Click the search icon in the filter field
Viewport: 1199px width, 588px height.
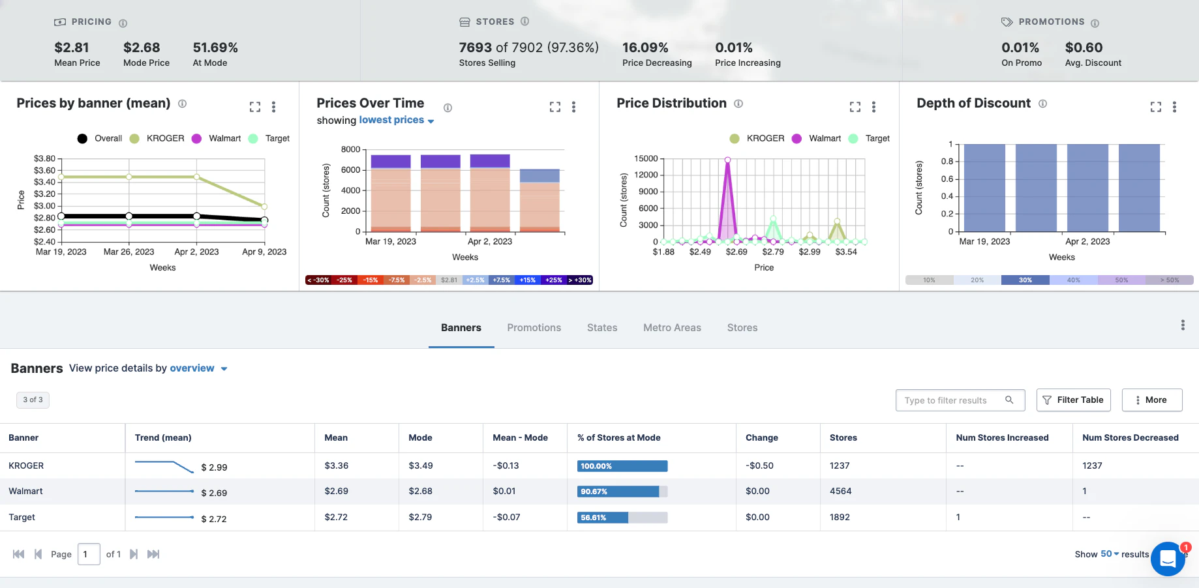[1010, 400]
